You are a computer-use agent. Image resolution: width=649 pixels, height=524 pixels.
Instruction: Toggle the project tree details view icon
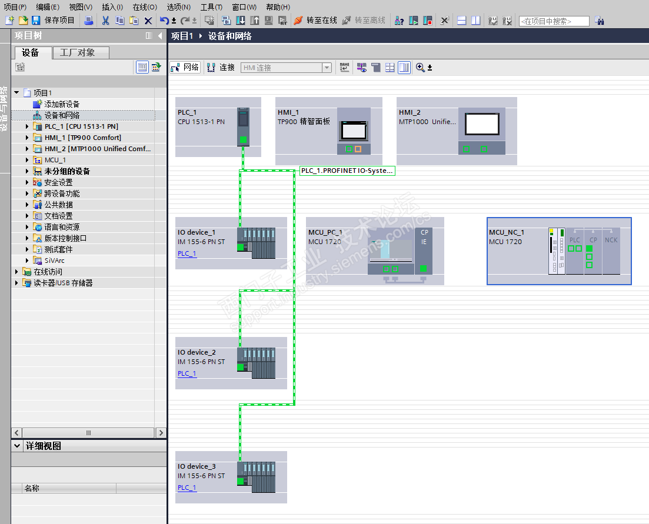click(x=142, y=67)
